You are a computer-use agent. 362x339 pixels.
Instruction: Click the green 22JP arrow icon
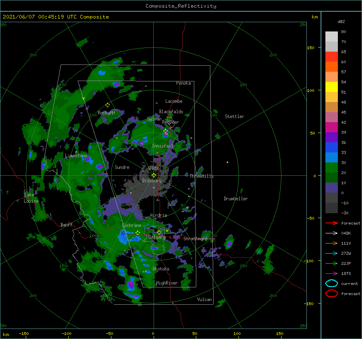tap(331, 263)
